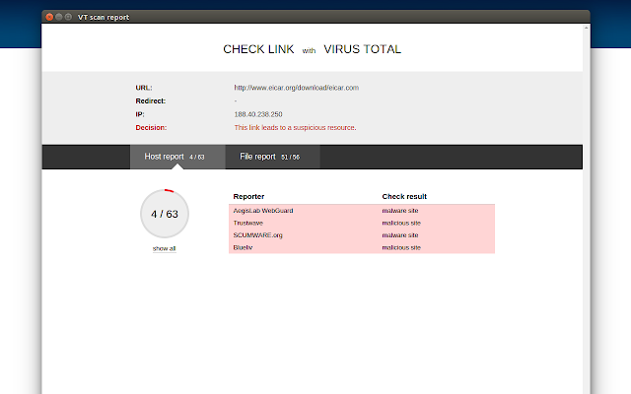Select the scanned URL text
This screenshot has height=394, width=631.
coord(296,88)
